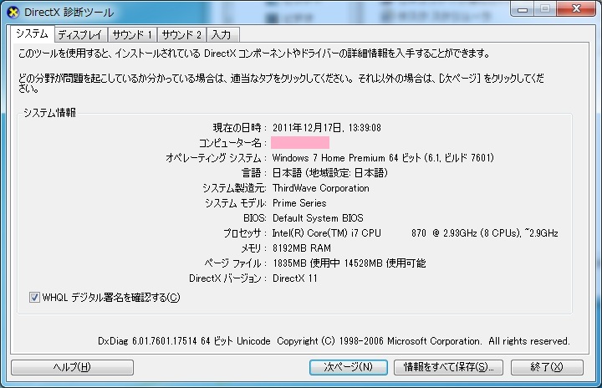602x388 pixels.
Task: Go to the 入力 tab
Action: pos(222,35)
